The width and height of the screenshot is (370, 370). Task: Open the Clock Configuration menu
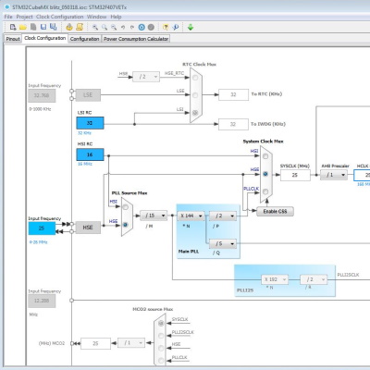click(x=60, y=17)
